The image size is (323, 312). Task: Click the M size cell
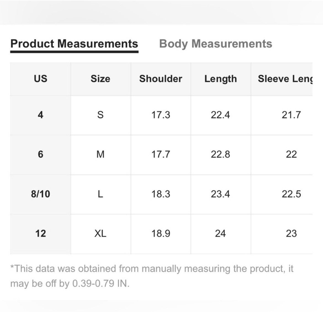pyautogui.click(x=100, y=154)
